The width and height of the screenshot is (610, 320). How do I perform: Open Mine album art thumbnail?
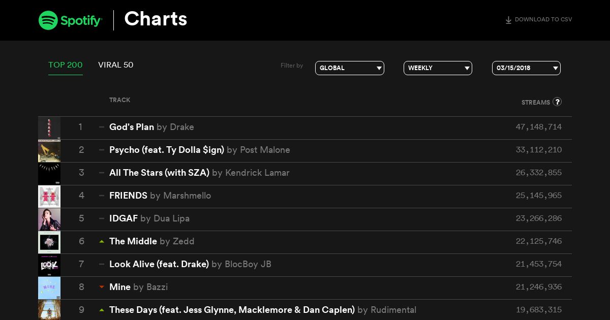tap(49, 288)
